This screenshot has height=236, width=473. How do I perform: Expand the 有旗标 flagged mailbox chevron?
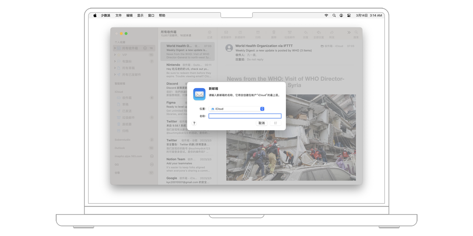[x=114, y=62]
